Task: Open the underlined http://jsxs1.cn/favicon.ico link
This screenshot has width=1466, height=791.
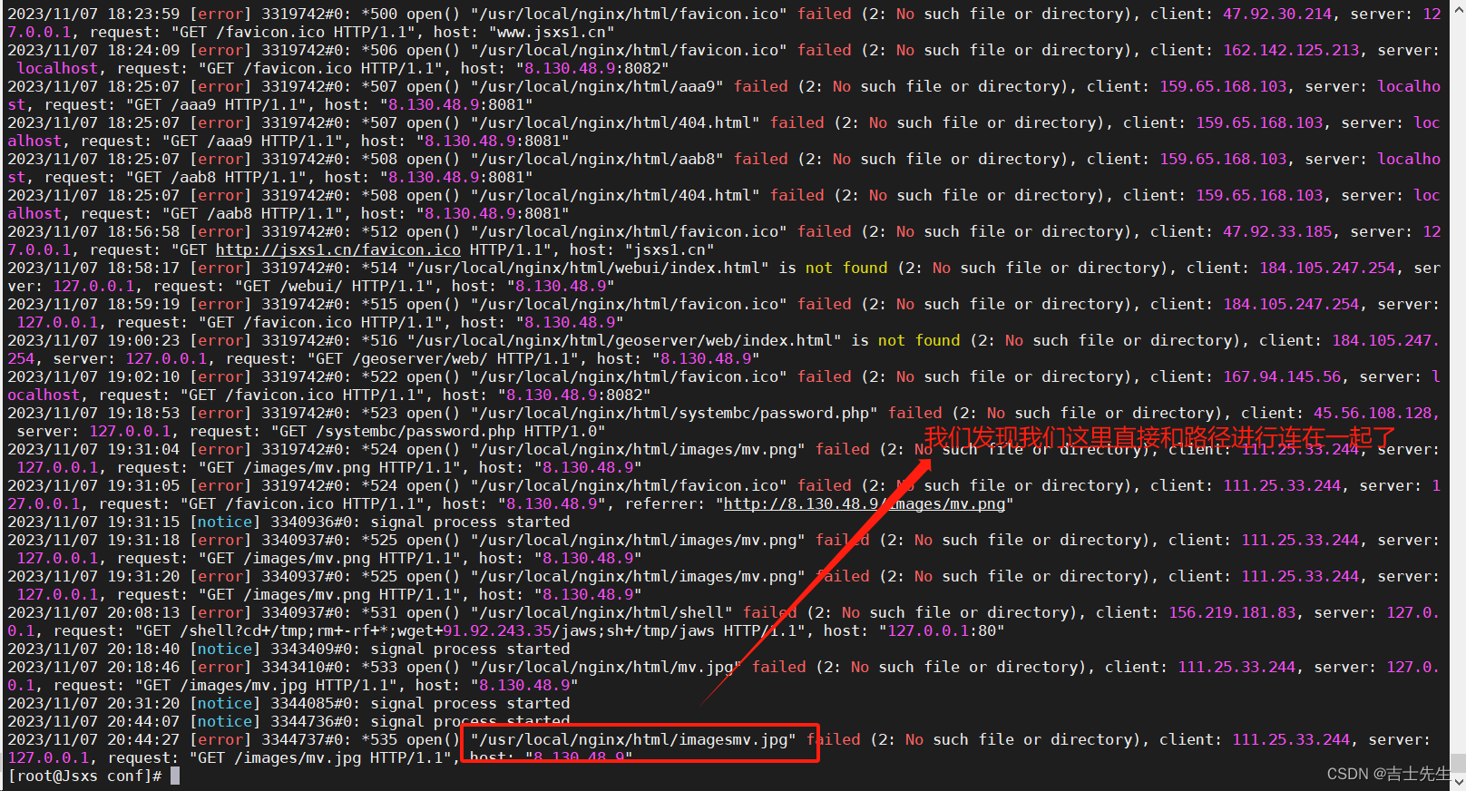Action: [x=338, y=249]
